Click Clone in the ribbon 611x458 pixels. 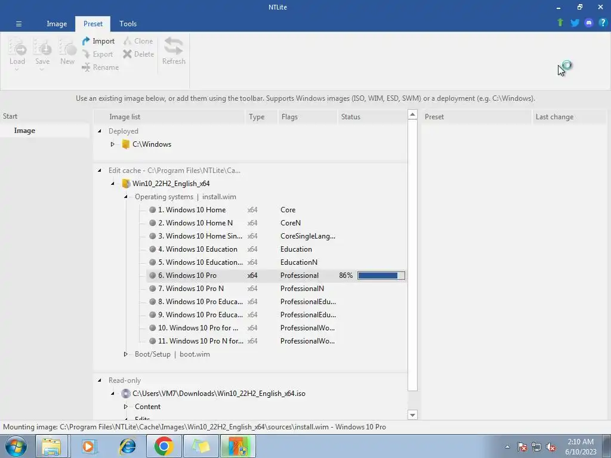pos(138,41)
